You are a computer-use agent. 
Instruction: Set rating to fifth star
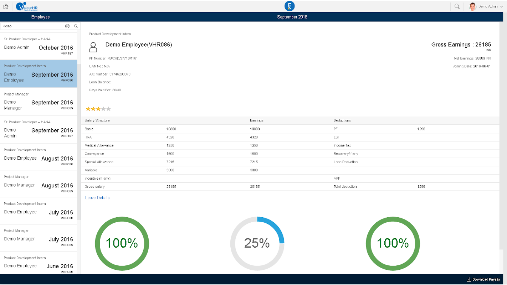[108, 109]
